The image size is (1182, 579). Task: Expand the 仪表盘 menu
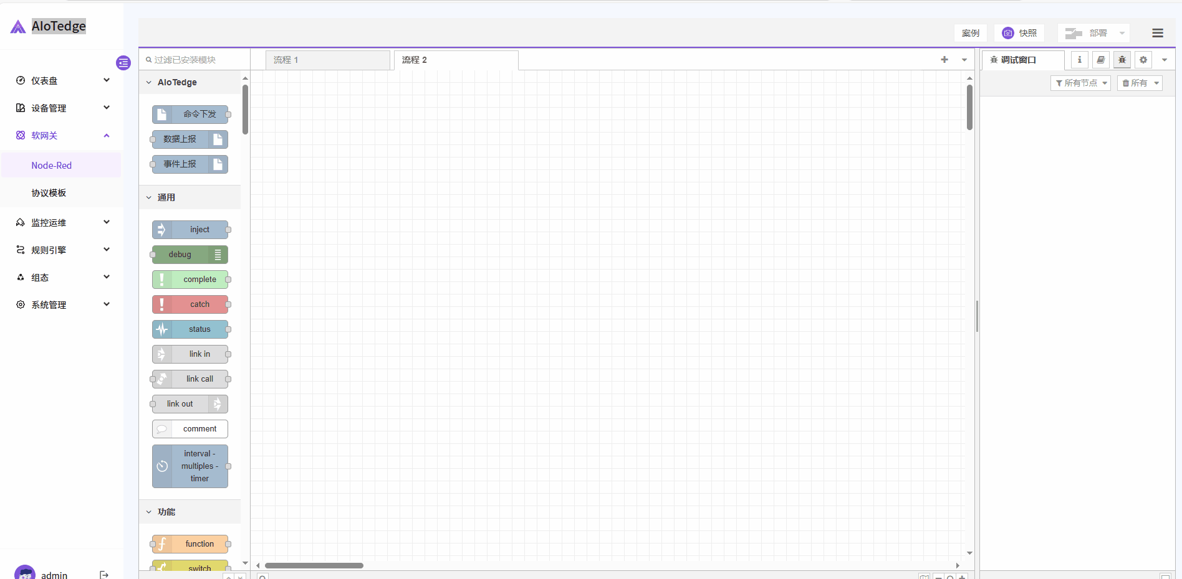point(62,80)
